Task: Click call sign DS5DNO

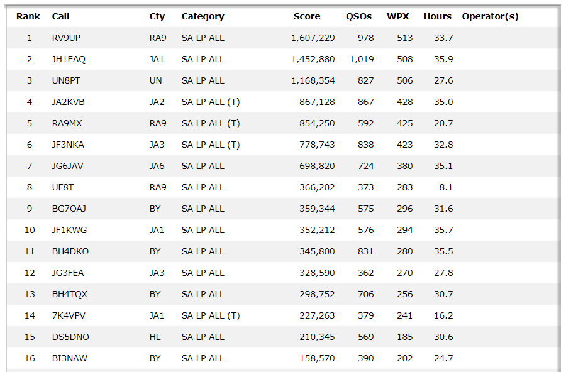Action: point(70,337)
